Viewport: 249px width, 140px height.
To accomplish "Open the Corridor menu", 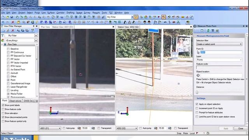I will [60, 13].
